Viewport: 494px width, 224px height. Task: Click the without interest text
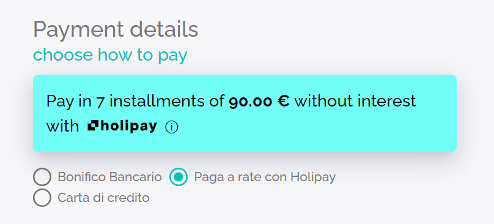[x=355, y=101]
